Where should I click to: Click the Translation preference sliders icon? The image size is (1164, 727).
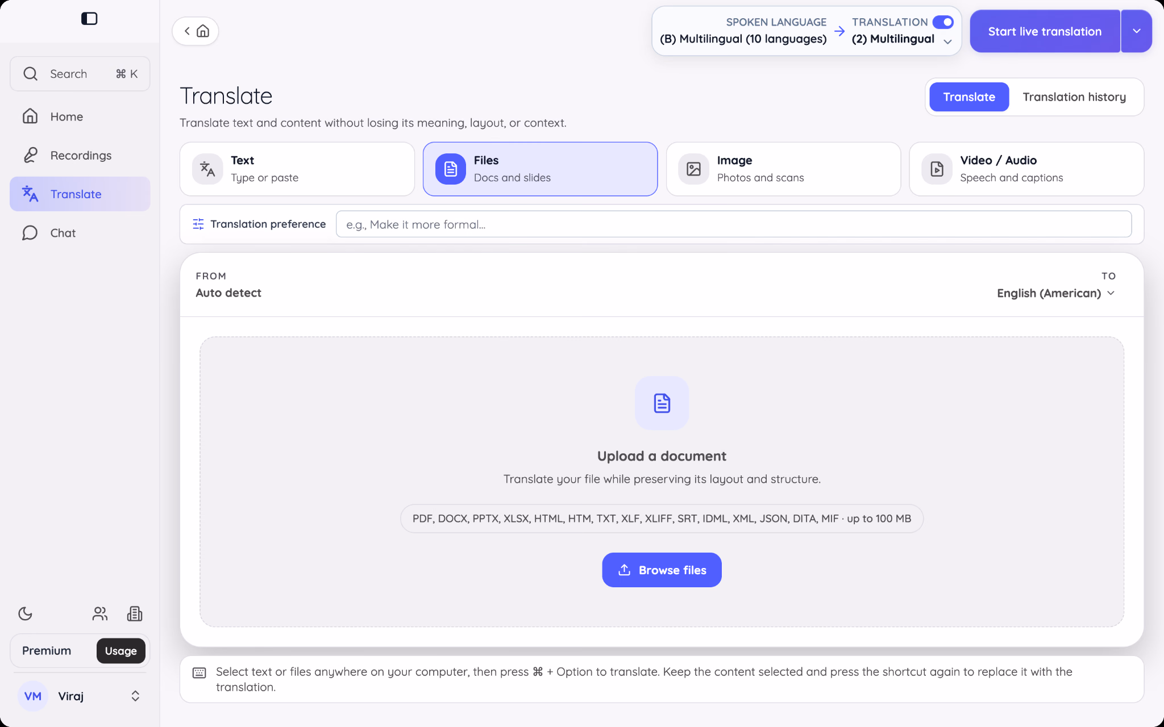point(198,224)
